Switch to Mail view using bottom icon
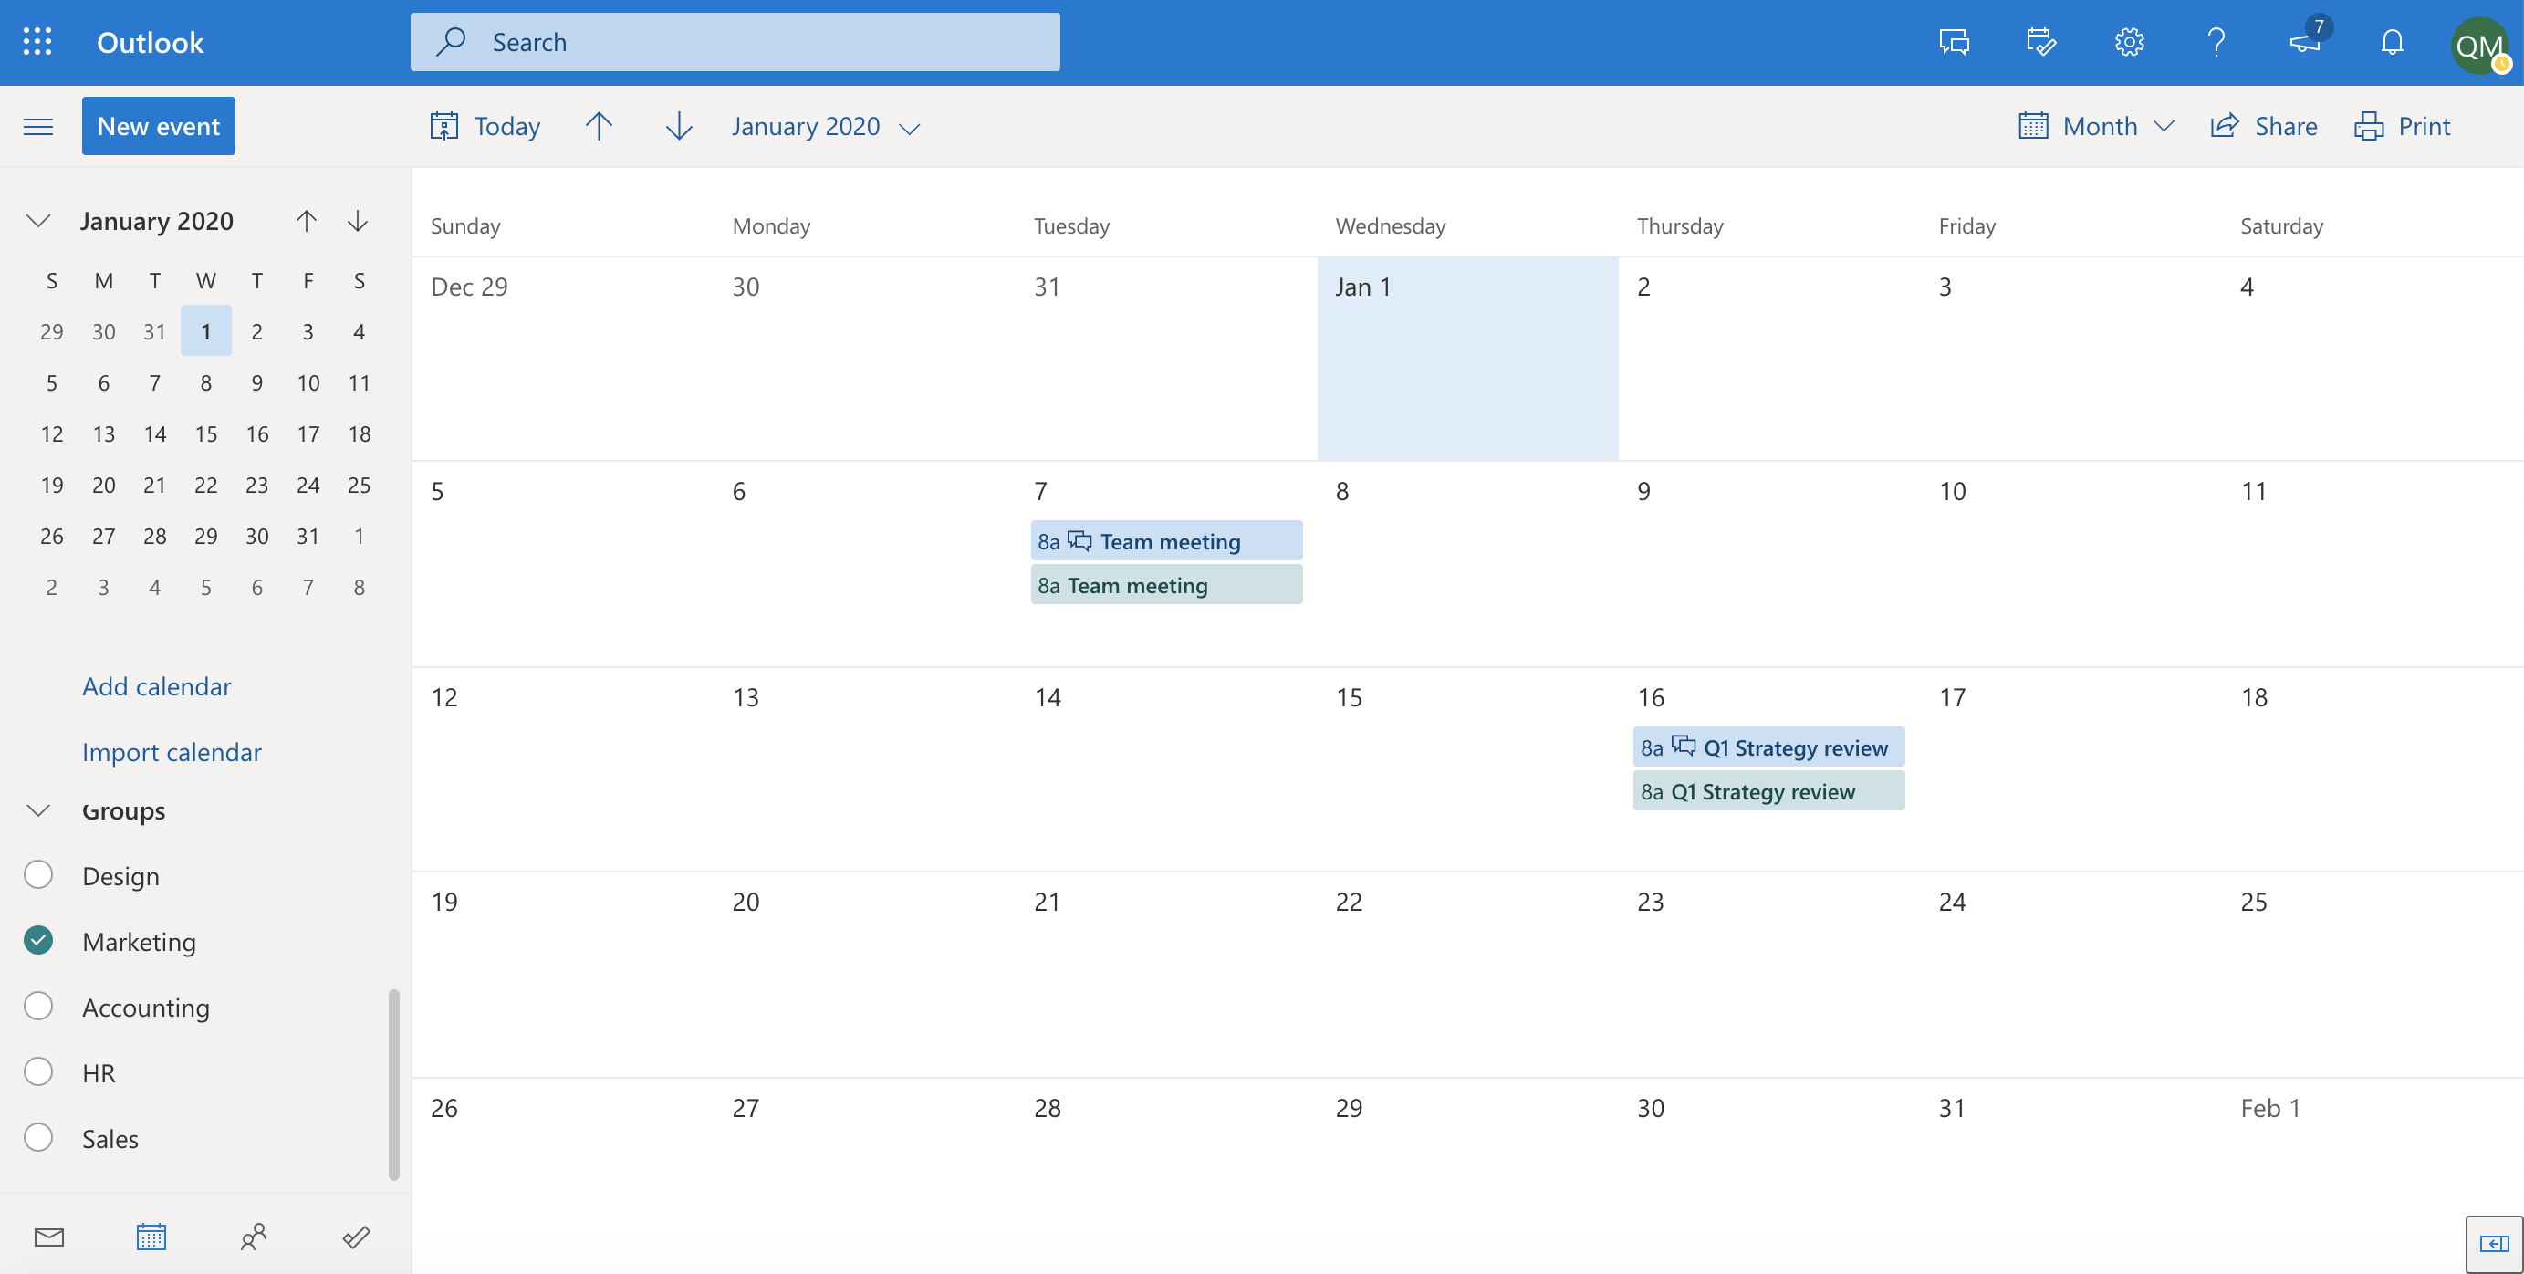 tap(48, 1237)
